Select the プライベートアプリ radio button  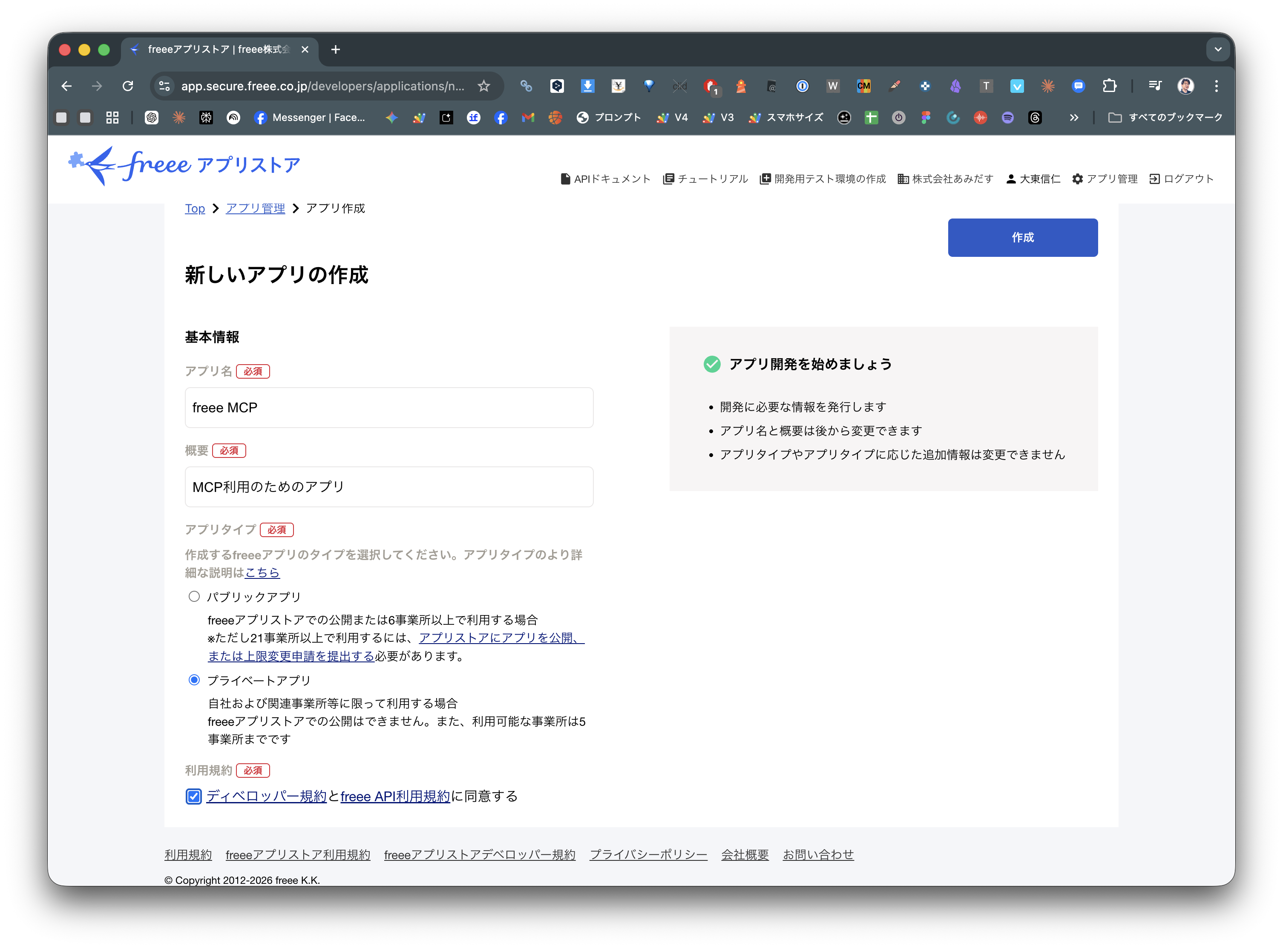click(194, 679)
